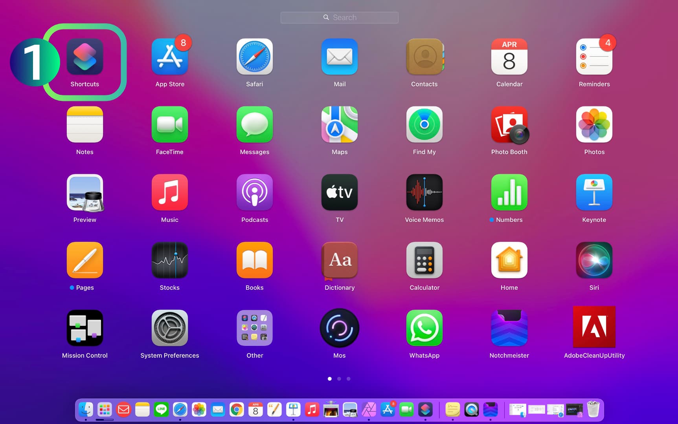This screenshot has height=424, width=678.
Task: Open Google Chrome from the Dock
Action: (x=237, y=410)
